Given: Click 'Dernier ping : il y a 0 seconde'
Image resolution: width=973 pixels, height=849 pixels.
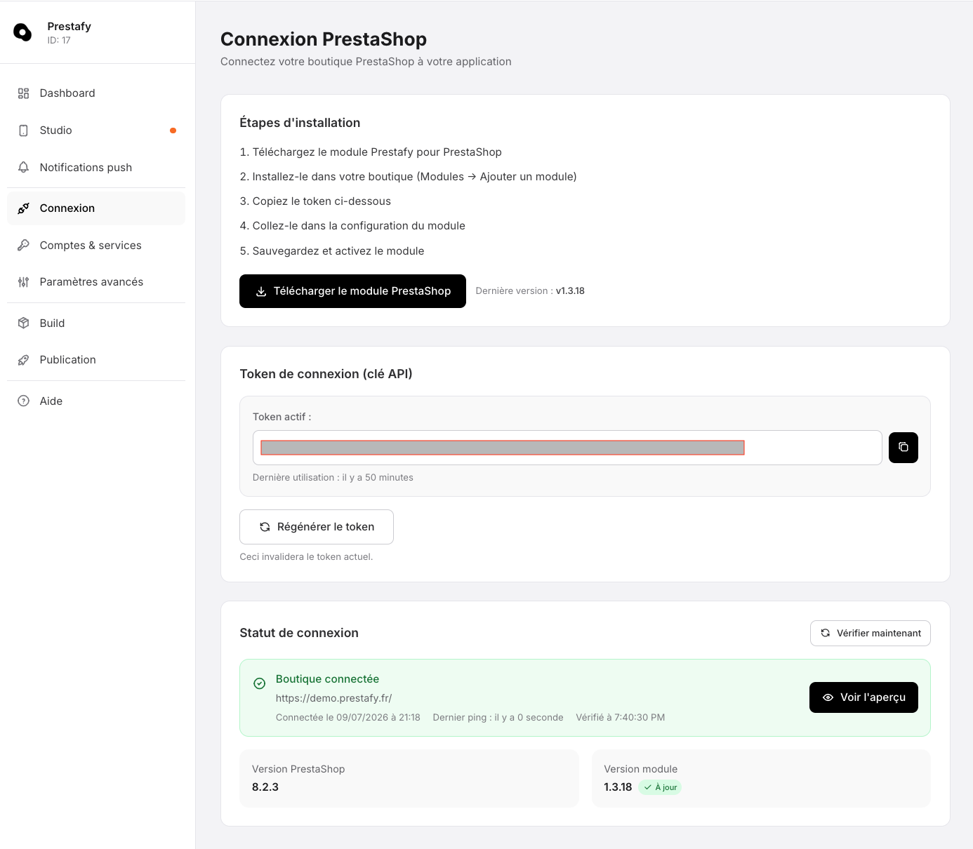Looking at the screenshot, I should [x=498, y=718].
